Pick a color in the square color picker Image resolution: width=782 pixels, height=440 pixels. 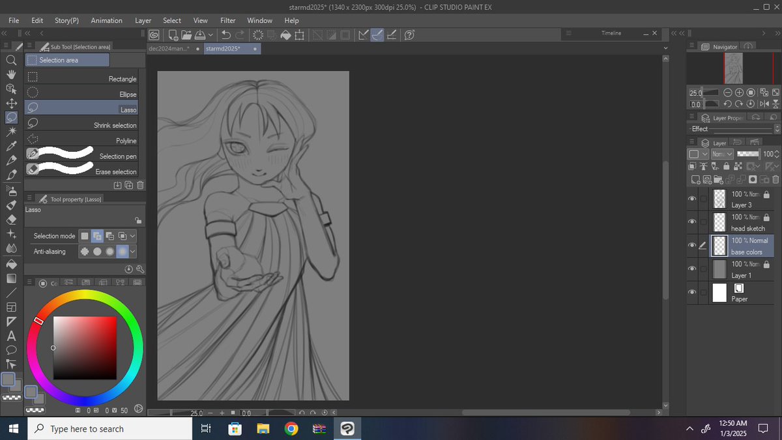tap(85, 347)
